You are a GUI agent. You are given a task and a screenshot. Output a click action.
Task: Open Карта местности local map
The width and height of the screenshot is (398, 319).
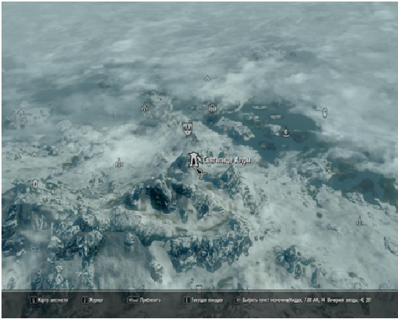50,300
